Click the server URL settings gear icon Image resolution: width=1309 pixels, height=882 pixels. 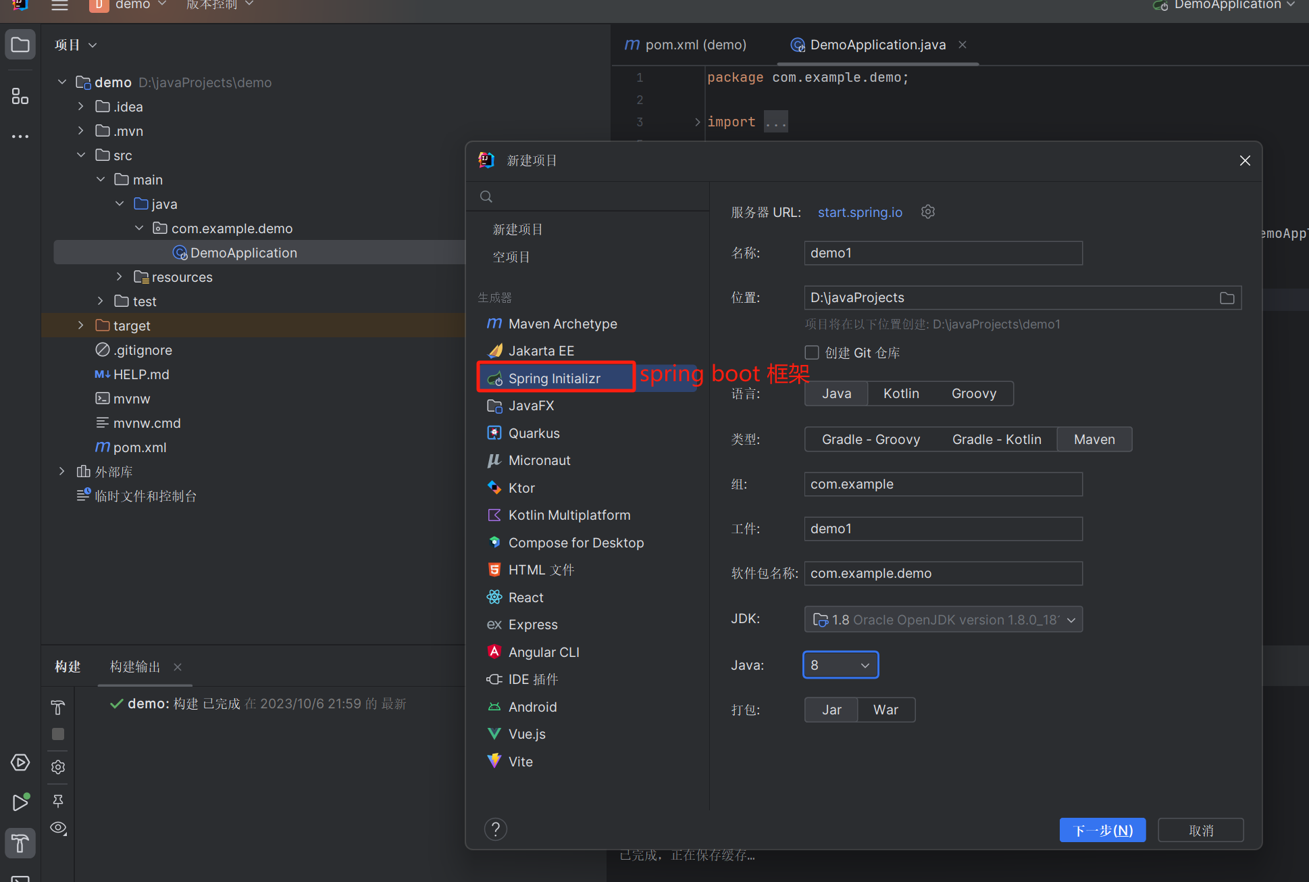[928, 212]
